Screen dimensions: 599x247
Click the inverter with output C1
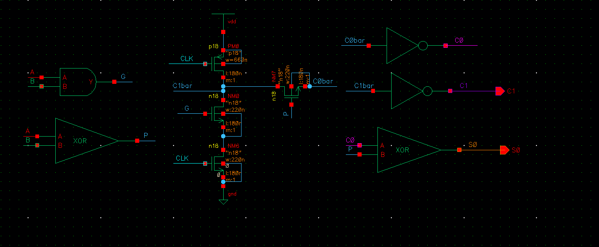[x=406, y=91]
